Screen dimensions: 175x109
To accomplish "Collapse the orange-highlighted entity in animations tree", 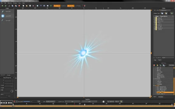I will click(x=154, y=86).
